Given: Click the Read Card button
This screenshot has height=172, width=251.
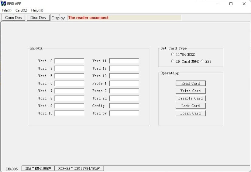Looking at the screenshot, I should [x=191, y=83].
